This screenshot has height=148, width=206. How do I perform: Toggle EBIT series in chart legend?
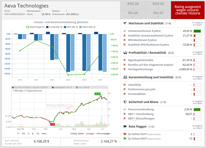pyautogui.click(x=71, y=27)
